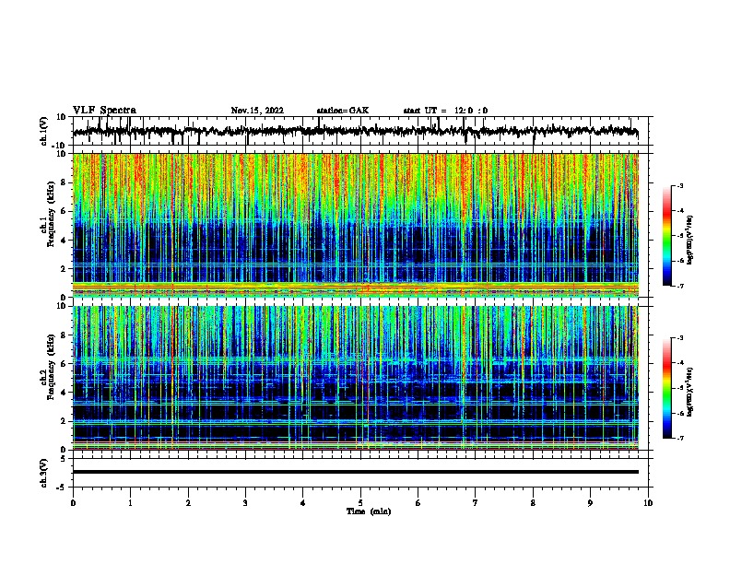Click the ch.3 flat black voltage trace
The height and width of the screenshot is (564, 730).
pyautogui.click(x=356, y=472)
